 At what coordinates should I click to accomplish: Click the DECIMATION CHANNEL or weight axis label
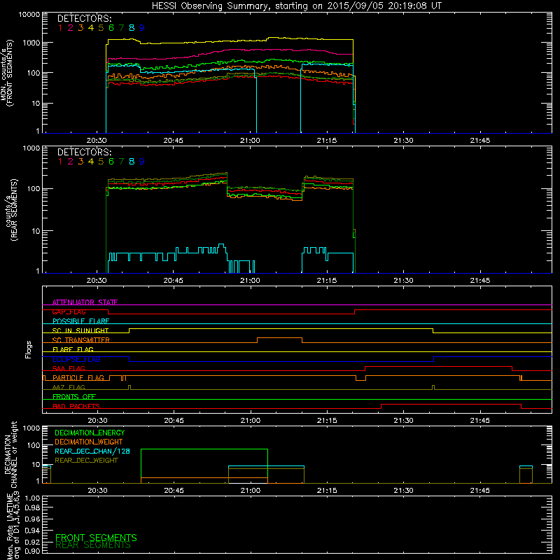tap(10, 454)
